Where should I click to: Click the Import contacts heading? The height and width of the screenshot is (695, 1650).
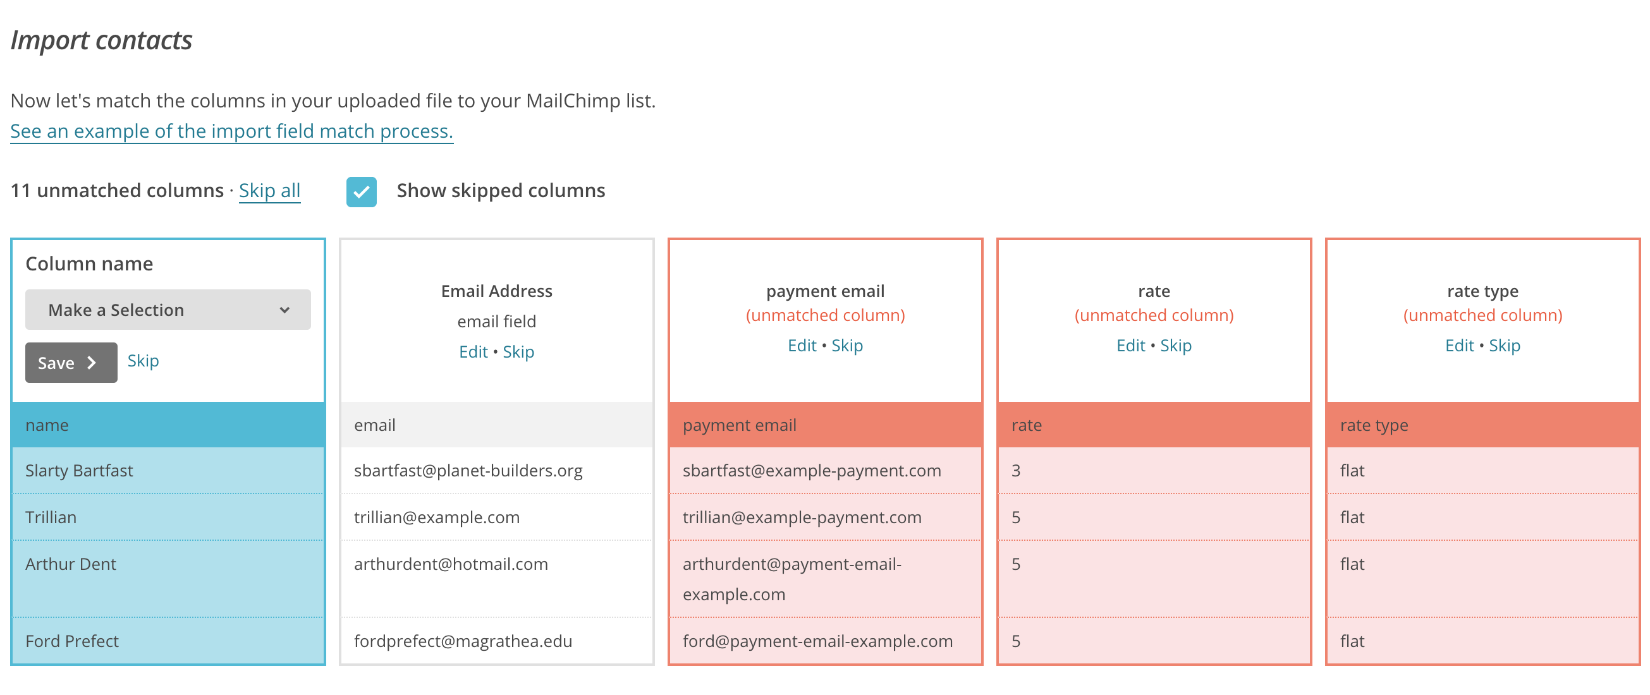tap(102, 40)
